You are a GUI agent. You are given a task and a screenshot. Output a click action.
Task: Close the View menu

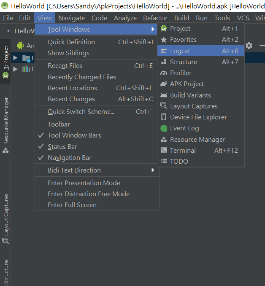click(45, 18)
